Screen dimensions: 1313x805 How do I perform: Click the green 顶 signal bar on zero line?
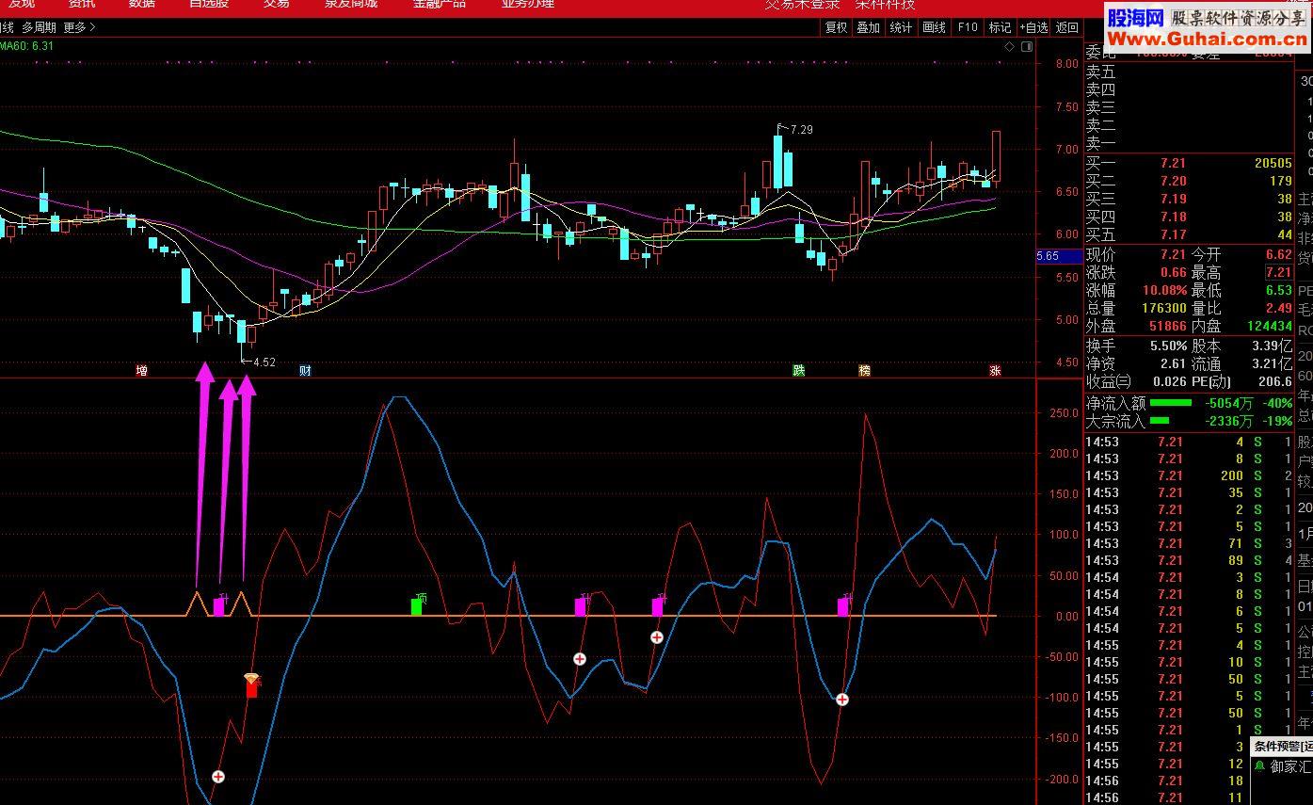click(416, 605)
